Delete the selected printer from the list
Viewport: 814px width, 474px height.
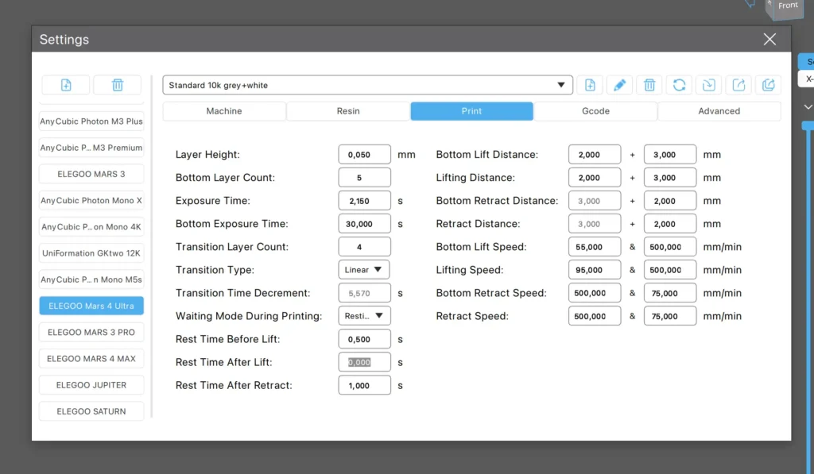(x=117, y=85)
